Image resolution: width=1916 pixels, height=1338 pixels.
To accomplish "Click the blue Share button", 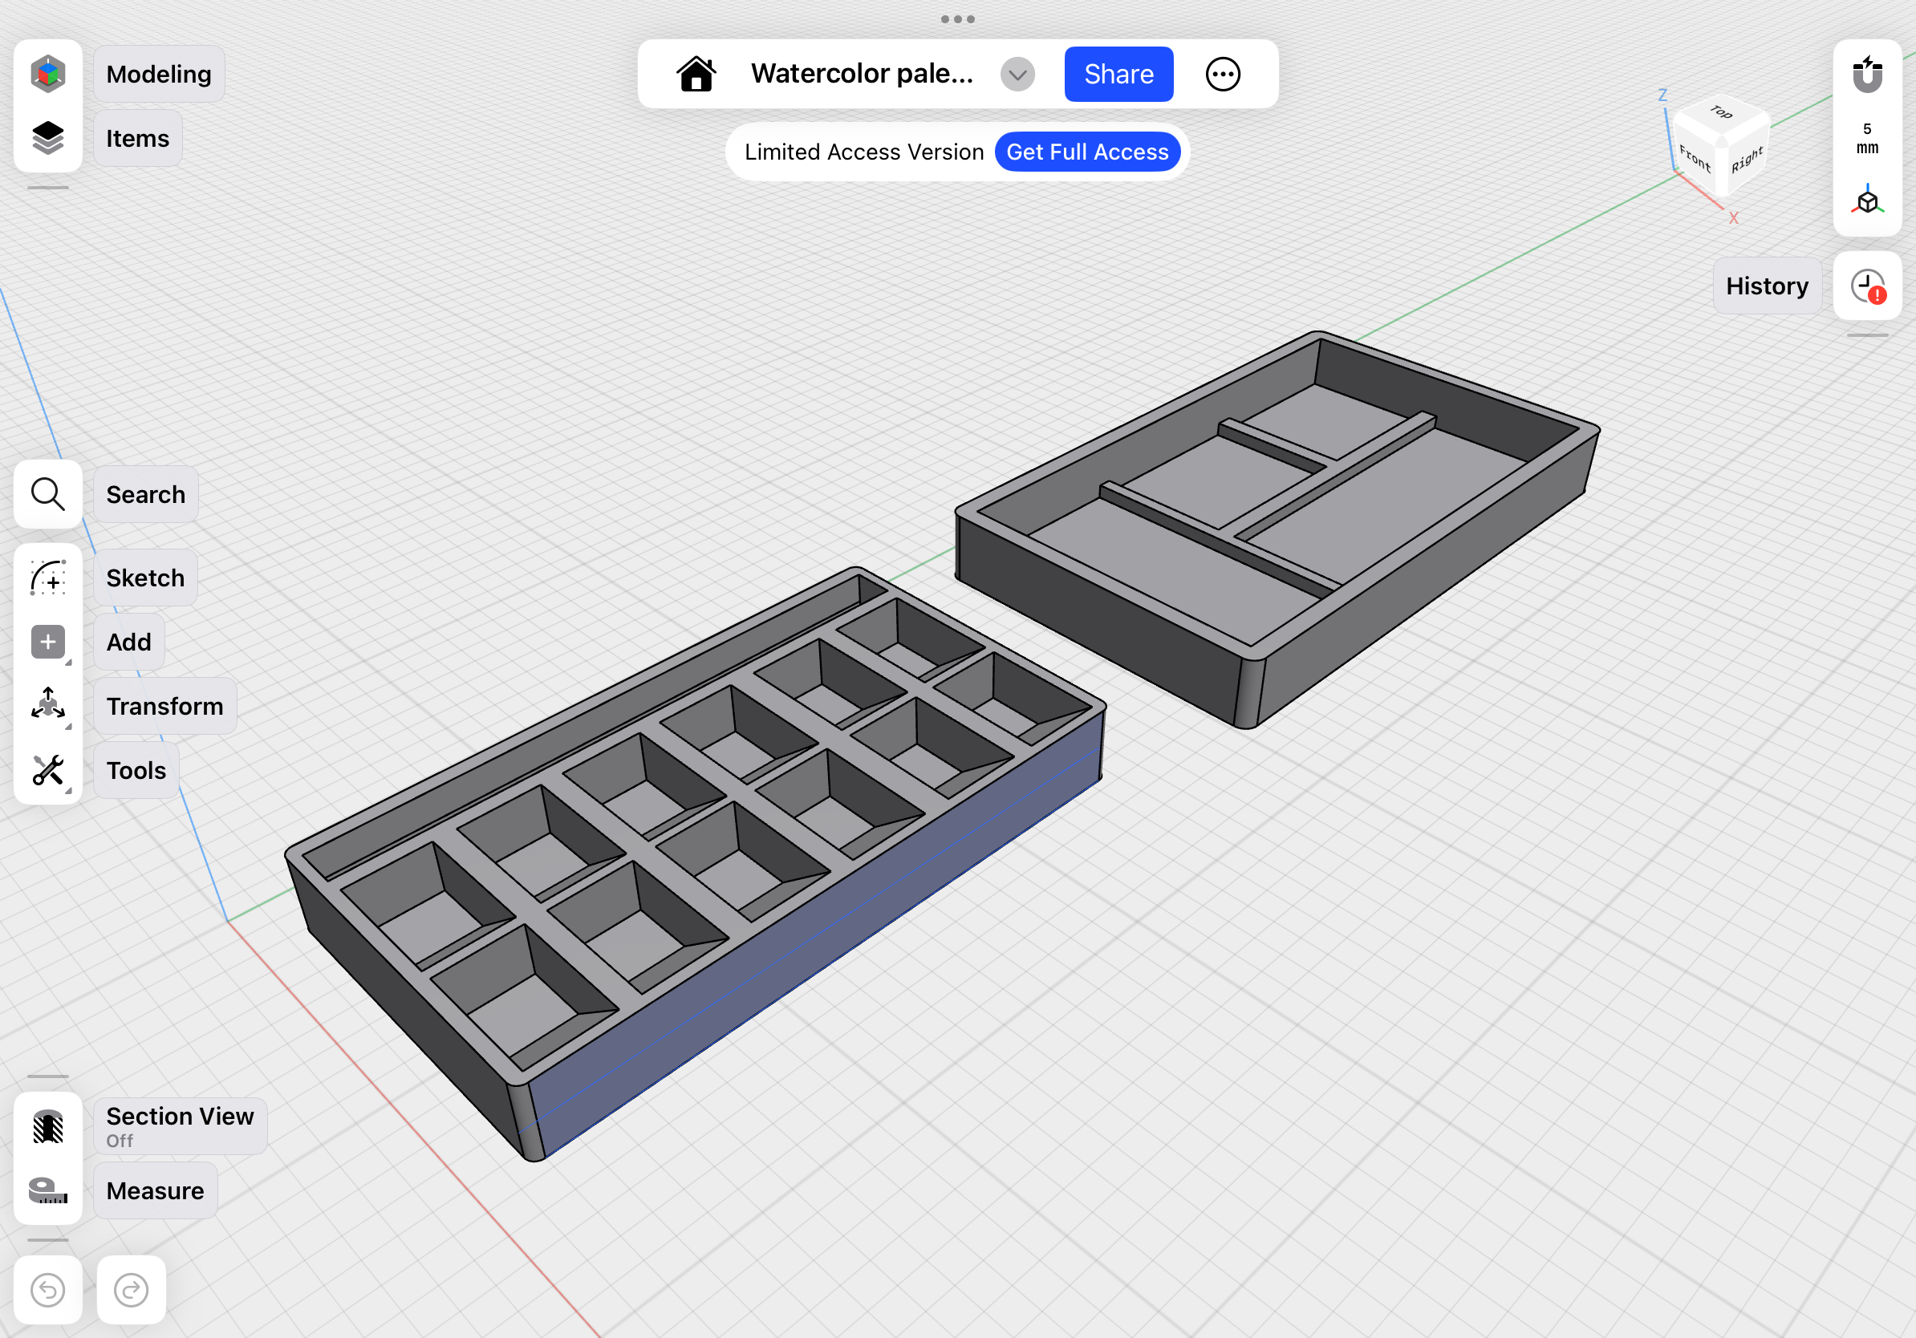I will point(1118,75).
